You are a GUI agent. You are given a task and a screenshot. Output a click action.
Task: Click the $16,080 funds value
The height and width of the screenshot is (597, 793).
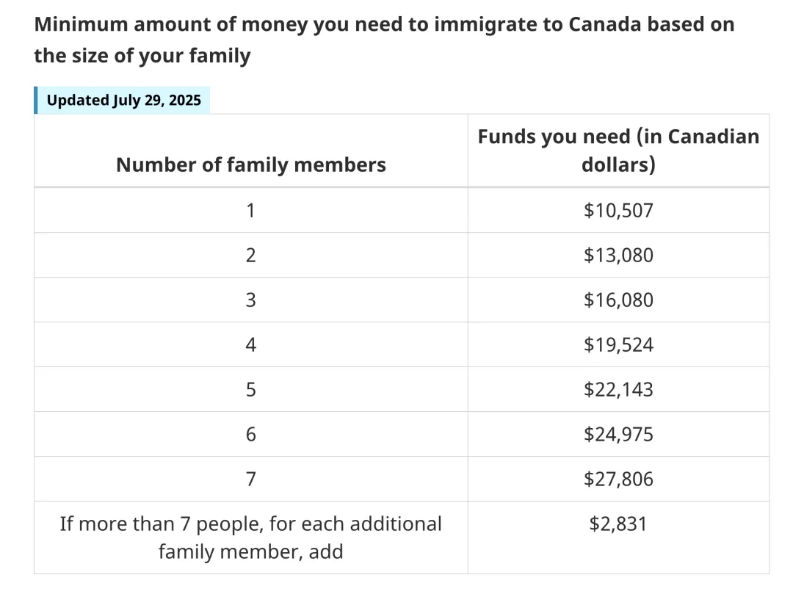tap(618, 300)
